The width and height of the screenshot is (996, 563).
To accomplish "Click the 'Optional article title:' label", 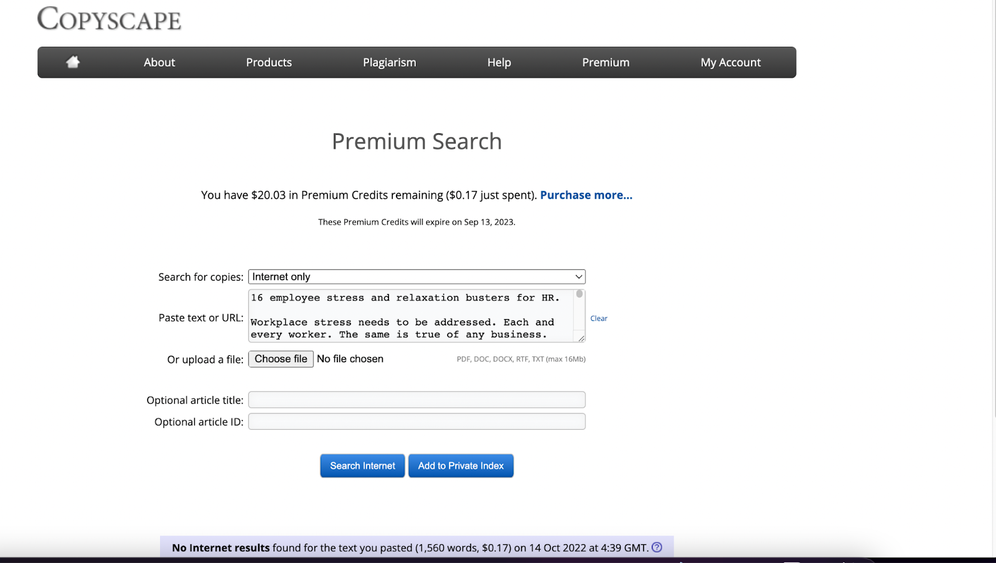I will coord(195,400).
